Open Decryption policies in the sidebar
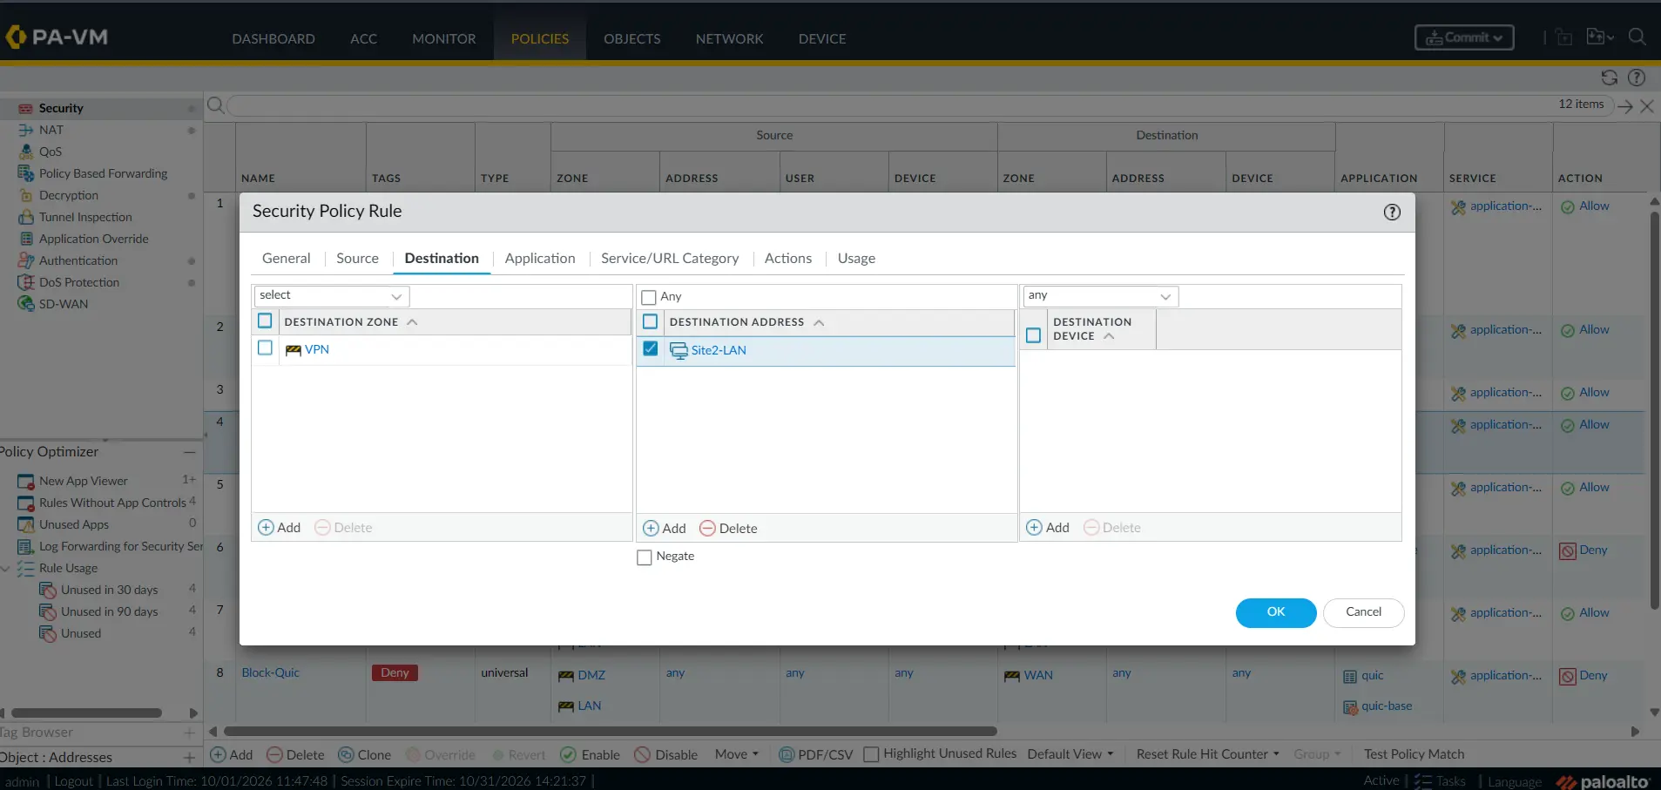 [x=69, y=195]
